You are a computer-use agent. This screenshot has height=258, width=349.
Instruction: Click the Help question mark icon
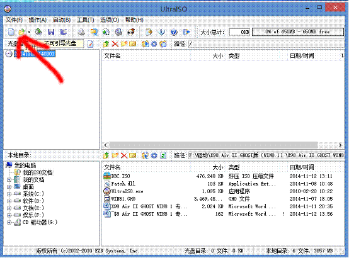tap(174, 32)
